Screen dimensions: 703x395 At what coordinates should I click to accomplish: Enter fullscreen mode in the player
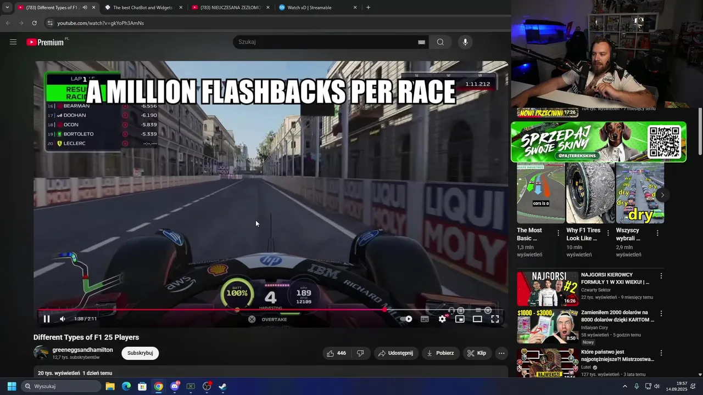(x=495, y=319)
